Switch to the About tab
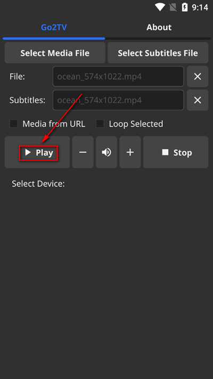 pos(159,27)
